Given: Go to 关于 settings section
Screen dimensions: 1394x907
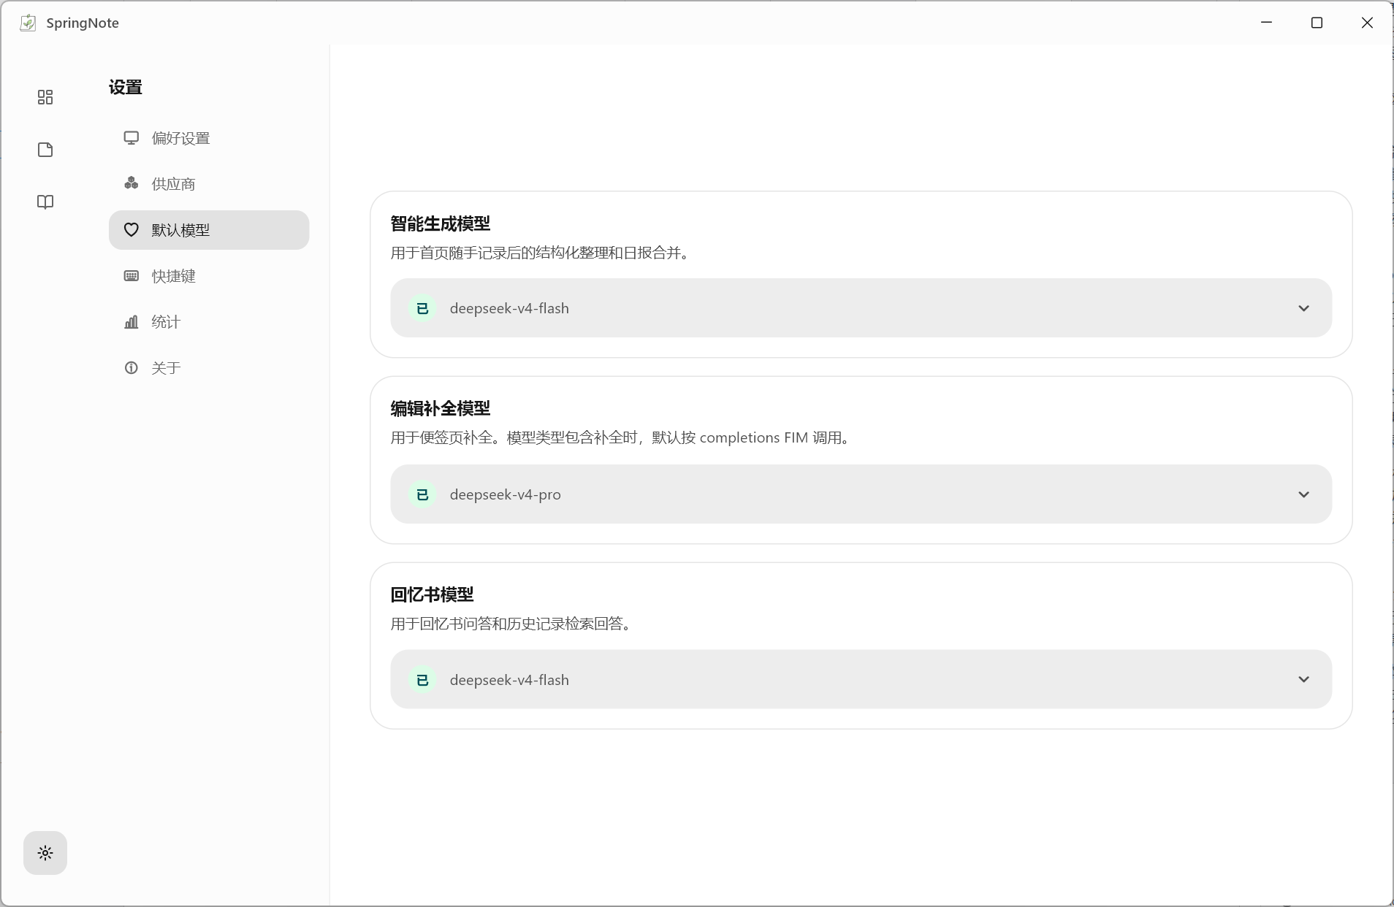Looking at the screenshot, I should pyautogui.click(x=209, y=368).
